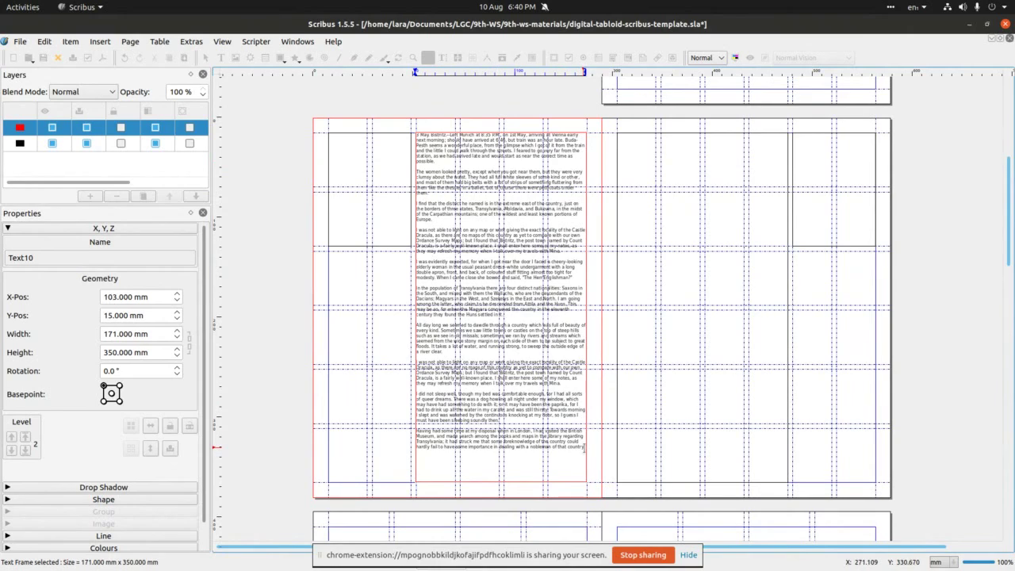Select the Freehand Line pencil tool

[370, 58]
